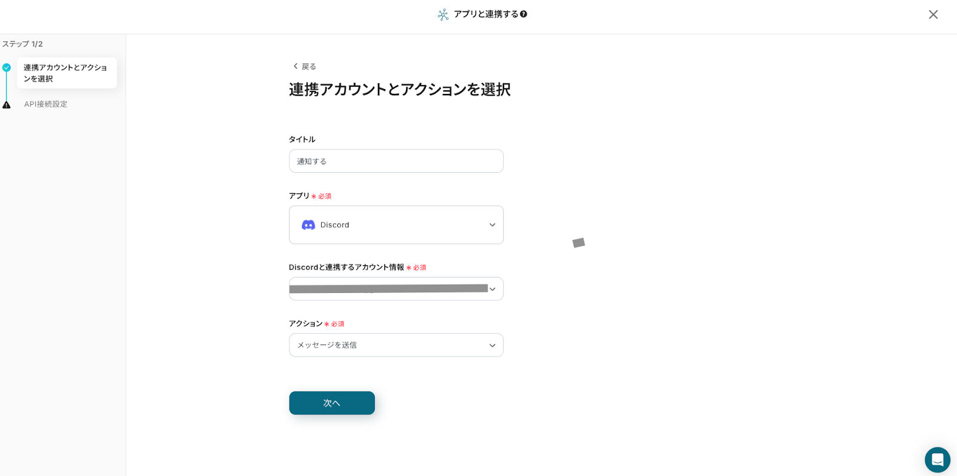This screenshot has height=476, width=957.
Task: Click the タイトル input field
Action: pyautogui.click(x=396, y=161)
